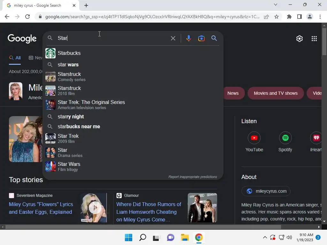Select the star wars suggestion
The width and height of the screenshot is (327, 245).
pos(133,64)
